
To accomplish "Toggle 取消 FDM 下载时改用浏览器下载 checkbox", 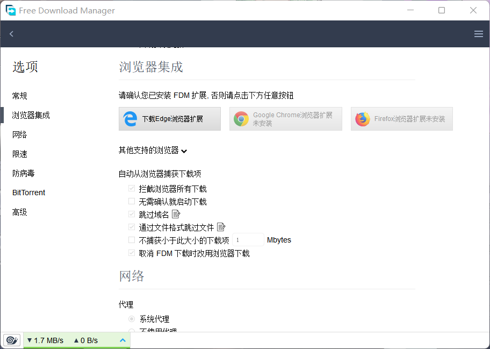I will [132, 253].
